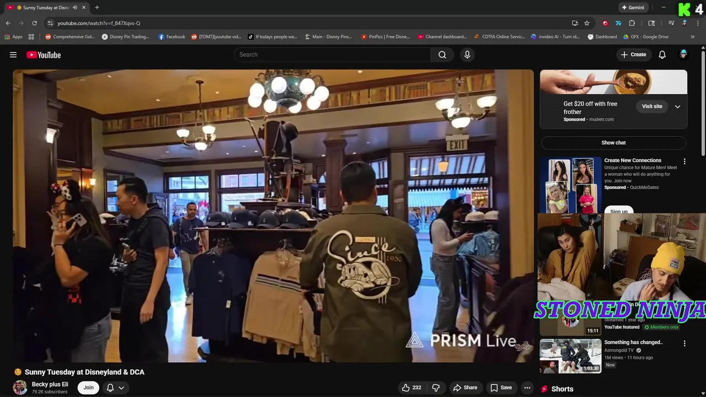
Task: Open options for Something has changed video
Action: click(684, 343)
